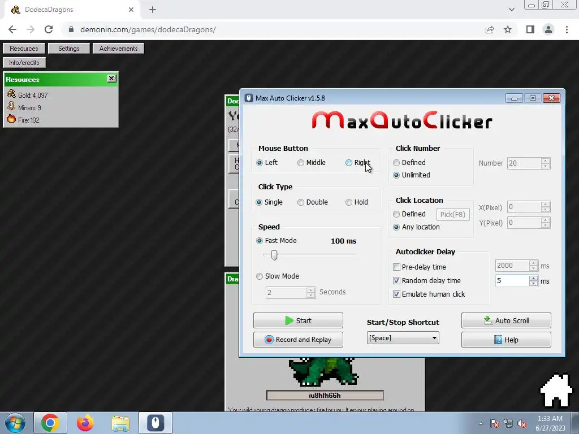Click the X(Pixel) input field
The image size is (579, 434).
[524, 207]
